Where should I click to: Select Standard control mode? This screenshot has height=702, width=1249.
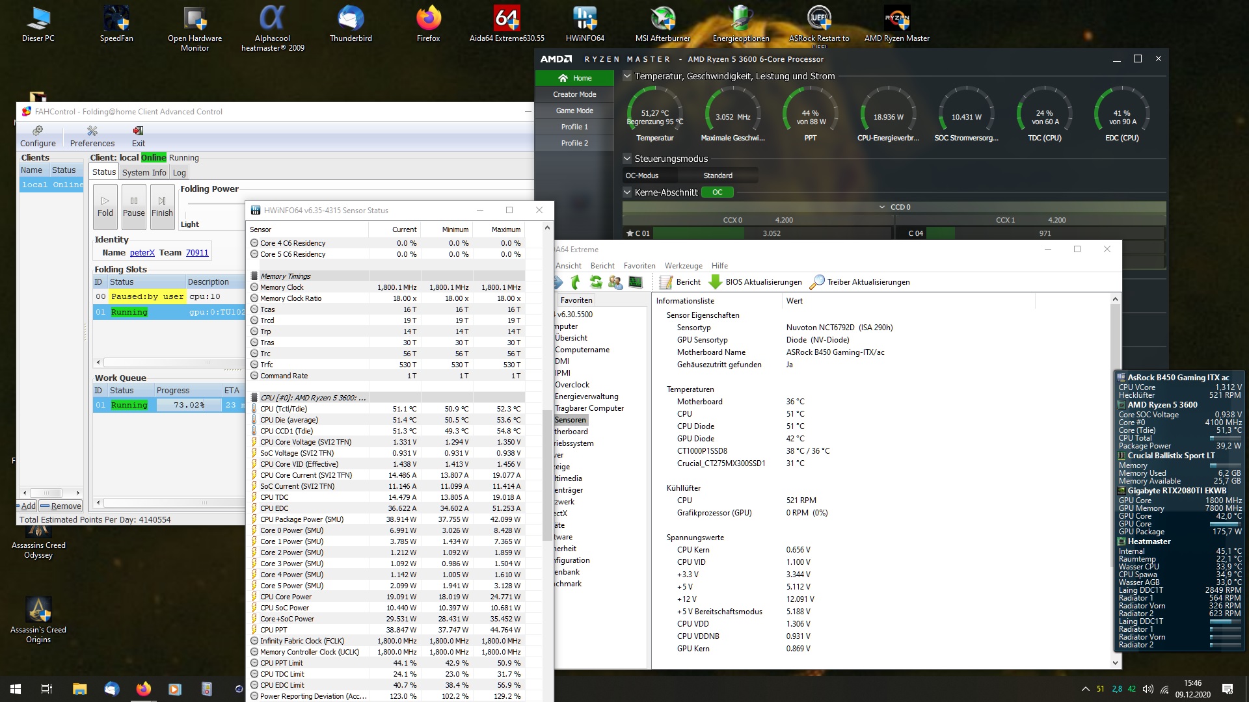(718, 175)
